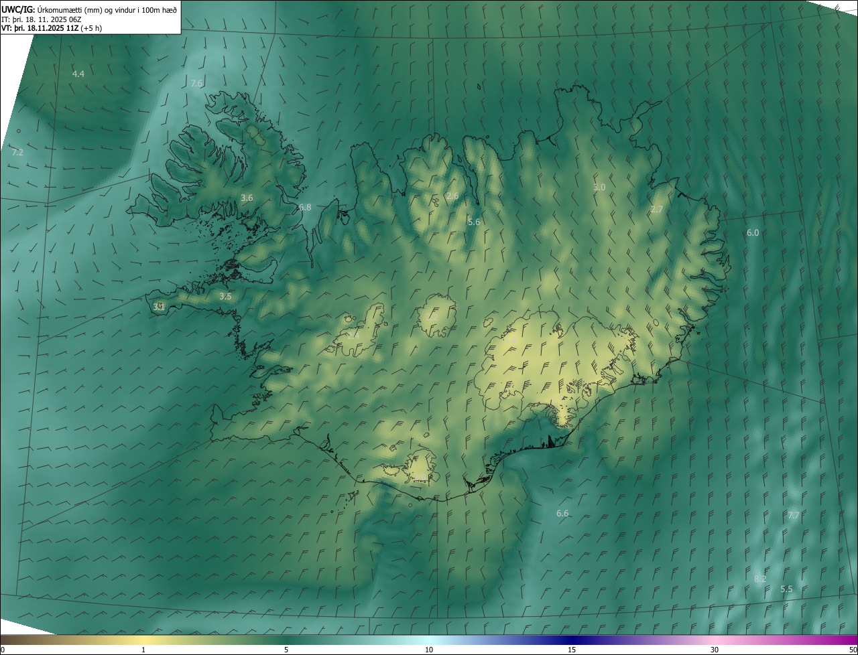
Task: Click the 2.4 value label
Action: point(353,336)
